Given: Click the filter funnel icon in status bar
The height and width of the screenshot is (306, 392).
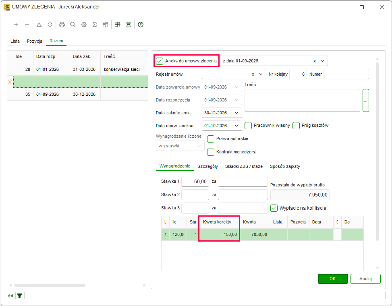Looking at the screenshot, I should (19, 296).
